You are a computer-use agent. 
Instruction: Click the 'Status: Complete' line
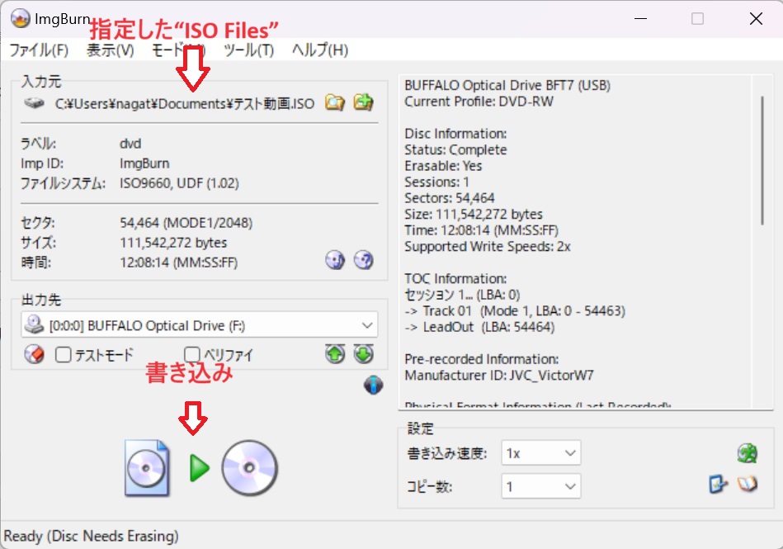click(x=455, y=150)
